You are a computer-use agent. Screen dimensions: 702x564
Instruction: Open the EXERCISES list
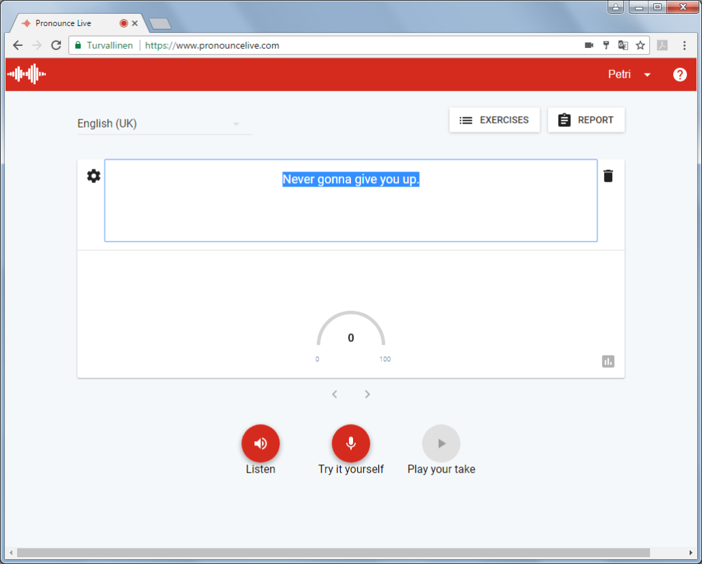pos(494,120)
